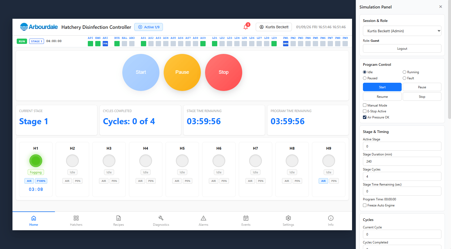Open the Kurtis Beckett user menu

coord(274,27)
